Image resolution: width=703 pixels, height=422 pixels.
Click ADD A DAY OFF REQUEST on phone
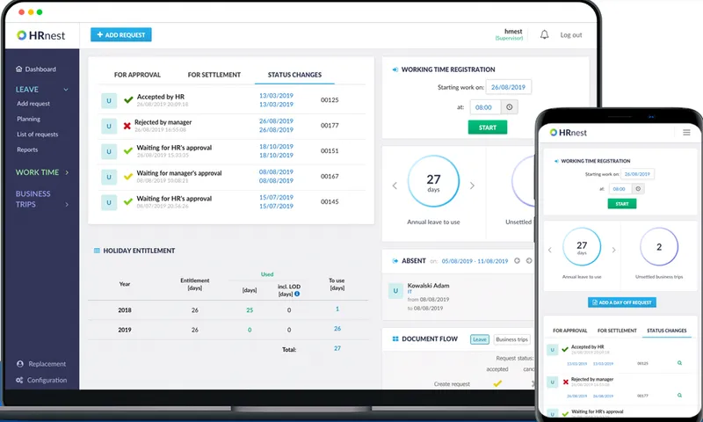click(622, 302)
